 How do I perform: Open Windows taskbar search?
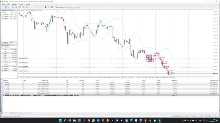pyautogui.click(x=65, y=121)
